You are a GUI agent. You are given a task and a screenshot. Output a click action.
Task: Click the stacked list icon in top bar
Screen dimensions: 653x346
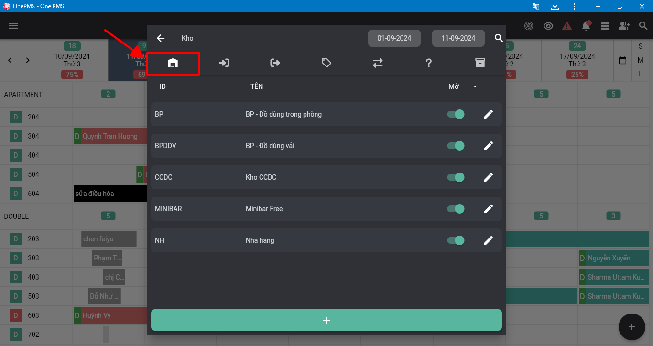coord(605,26)
